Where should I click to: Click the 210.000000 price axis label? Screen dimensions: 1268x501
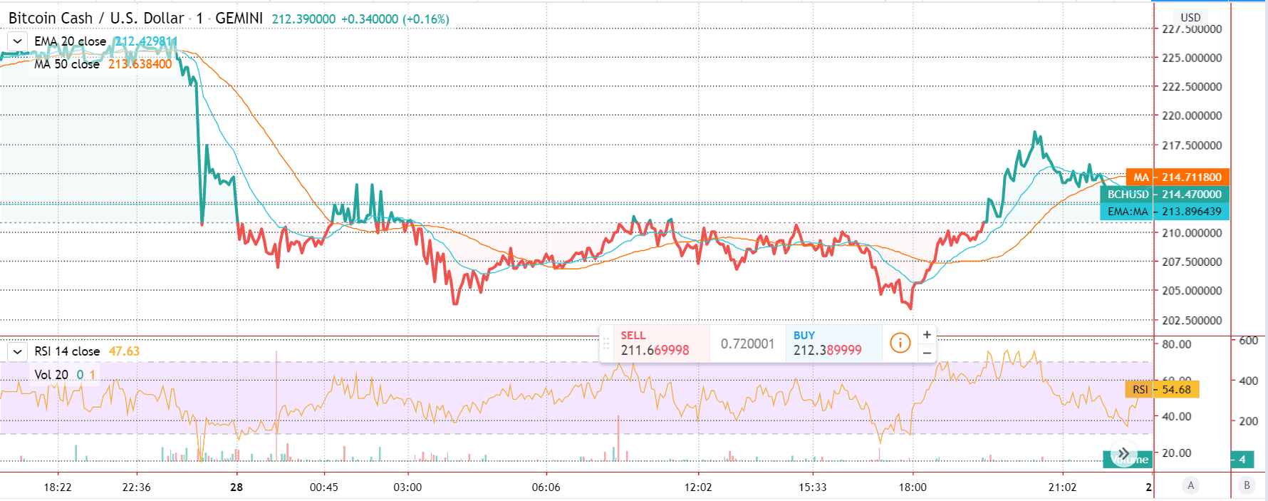point(1192,233)
